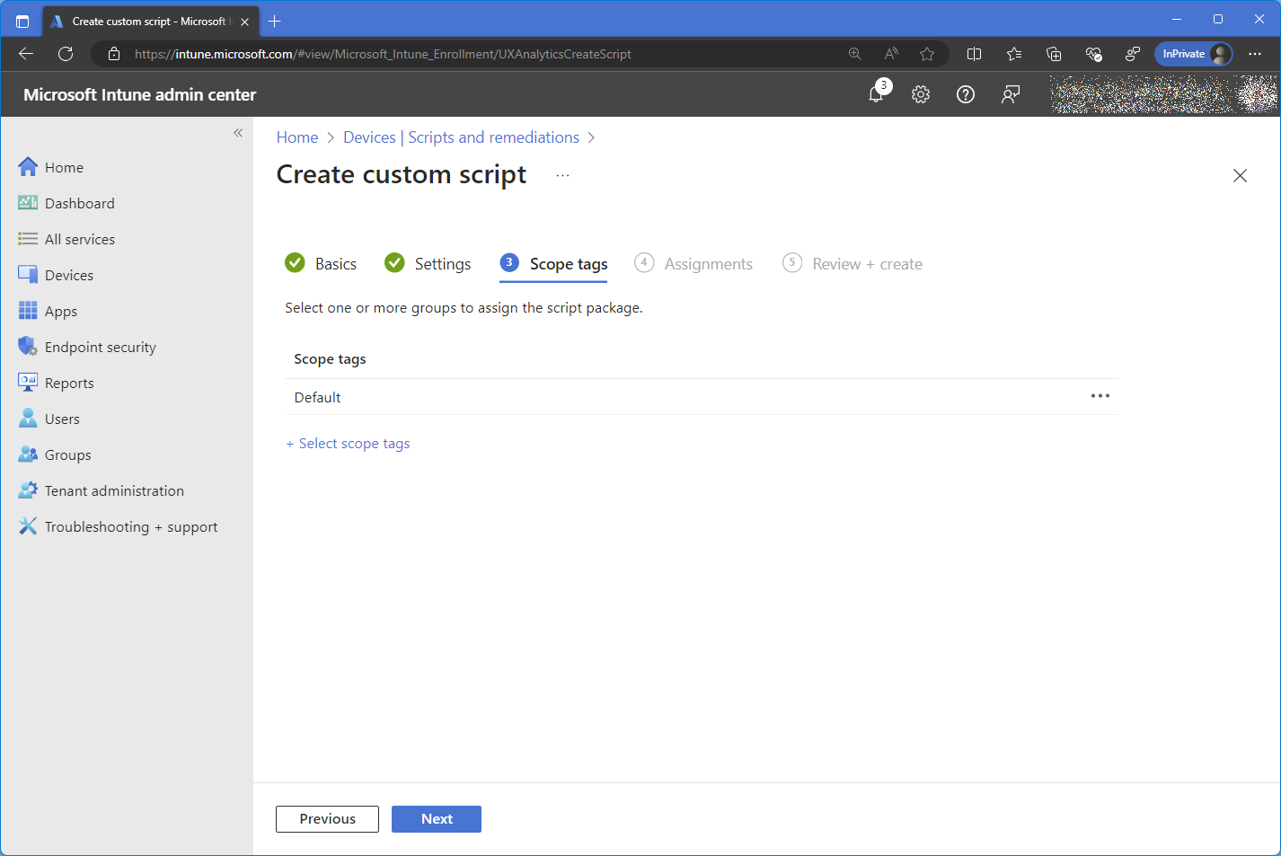Open Troubleshooting + support in sidebar
The image size is (1281, 856).
pyautogui.click(x=131, y=526)
